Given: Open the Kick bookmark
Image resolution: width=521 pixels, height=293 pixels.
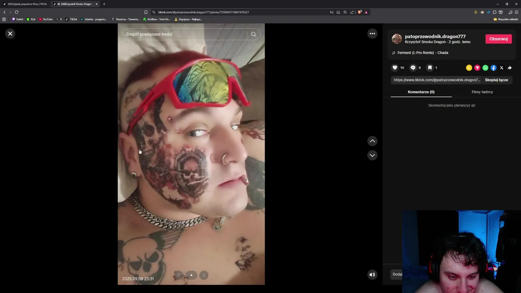Looking at the screenshot, I should tap(31, 19).
